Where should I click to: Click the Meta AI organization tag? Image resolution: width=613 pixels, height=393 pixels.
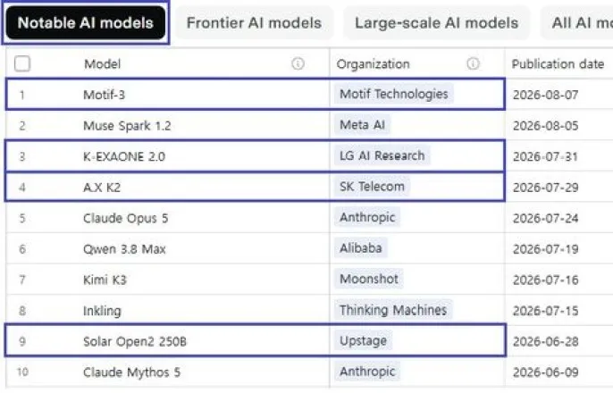363,125
